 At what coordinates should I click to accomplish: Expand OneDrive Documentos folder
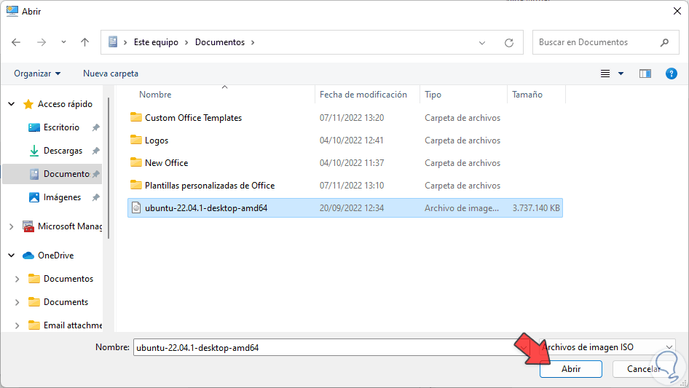[x=17, y=279]
